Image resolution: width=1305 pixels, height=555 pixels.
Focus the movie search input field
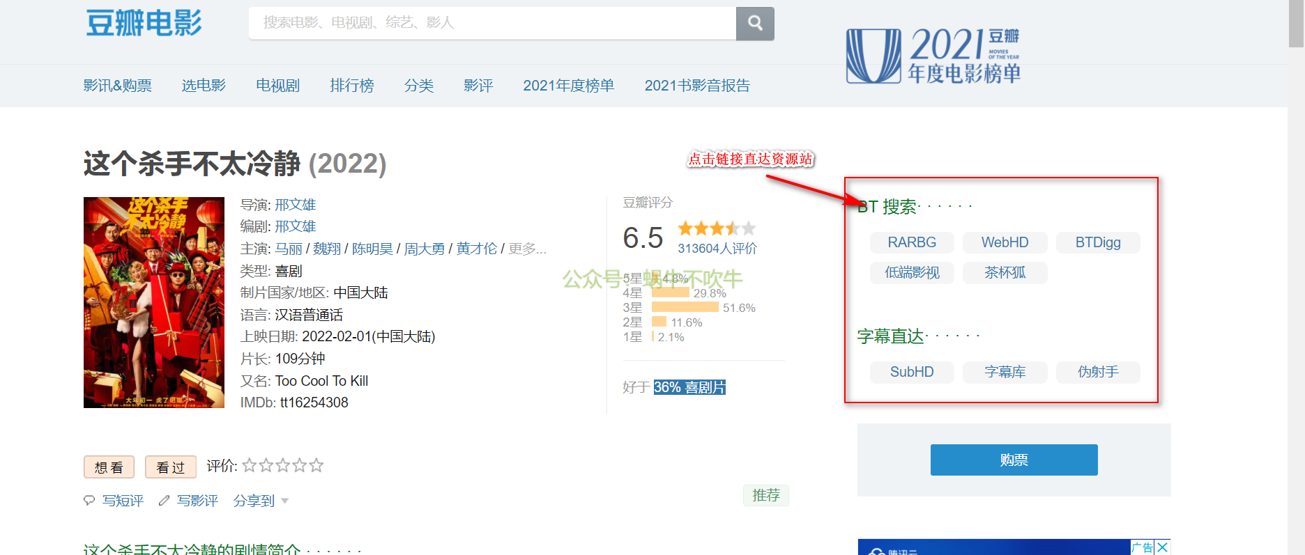tap(491, 23)
